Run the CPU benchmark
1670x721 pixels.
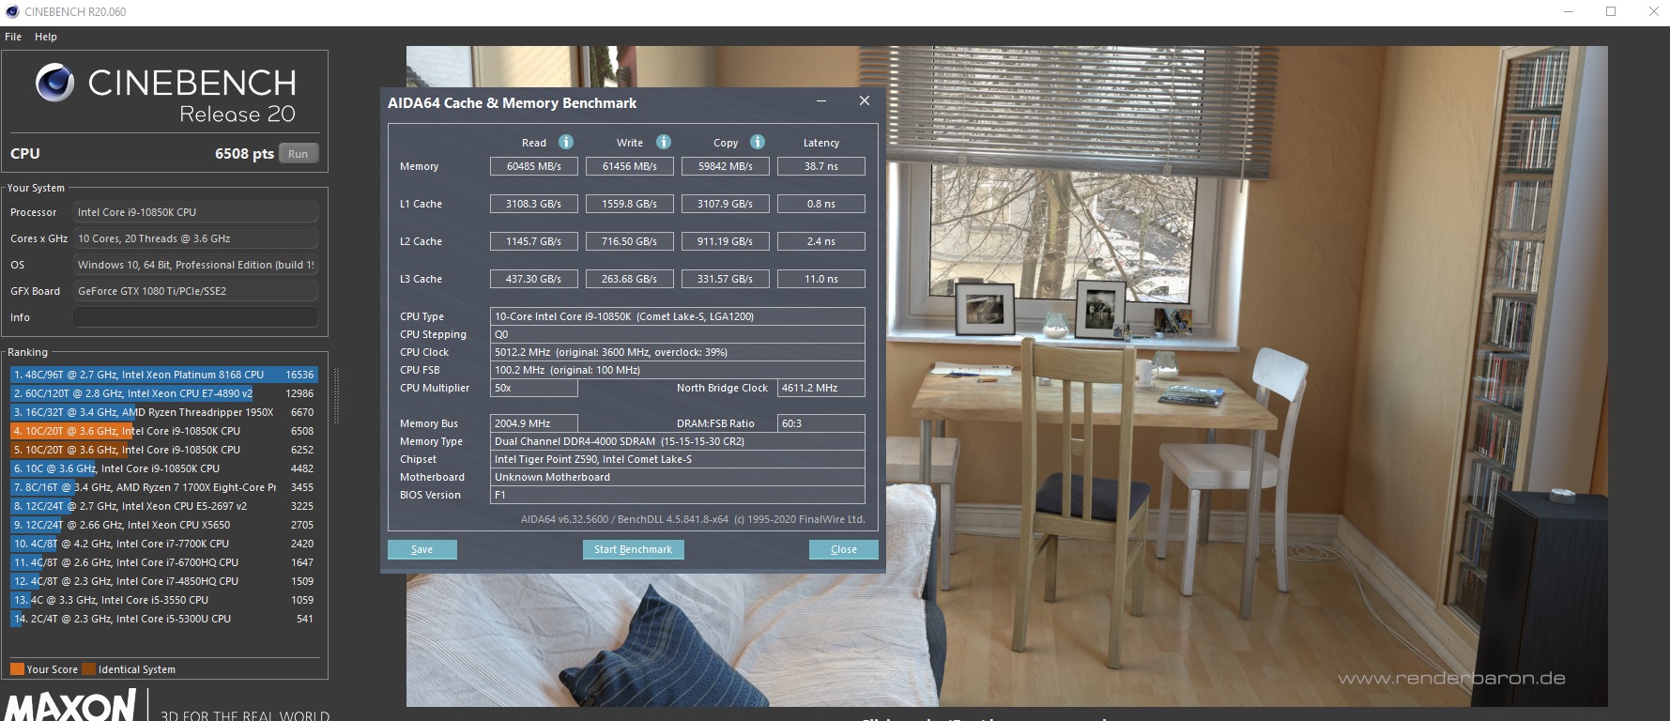(x=299, y=154)
